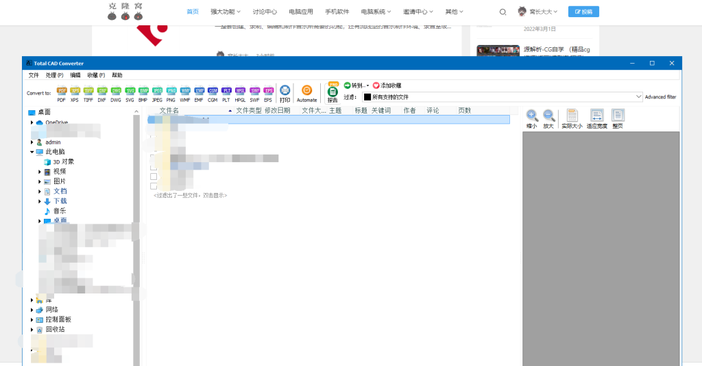Open the 文件 menu

[x=34, y=75]
